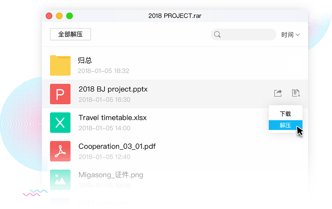
Task: Select the 2018 BJ project.pptx file name
Action: tap(113, 89)
